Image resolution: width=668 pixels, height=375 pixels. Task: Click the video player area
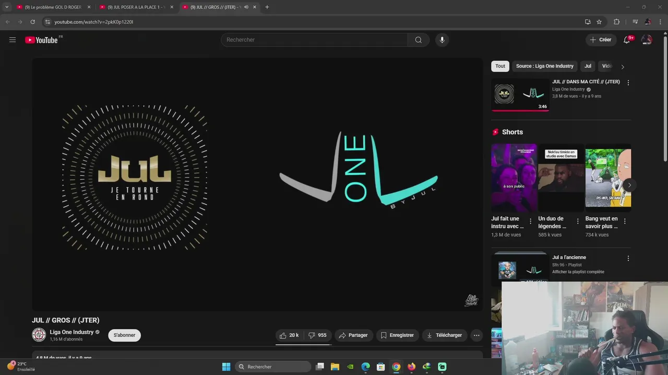[257, 184]
